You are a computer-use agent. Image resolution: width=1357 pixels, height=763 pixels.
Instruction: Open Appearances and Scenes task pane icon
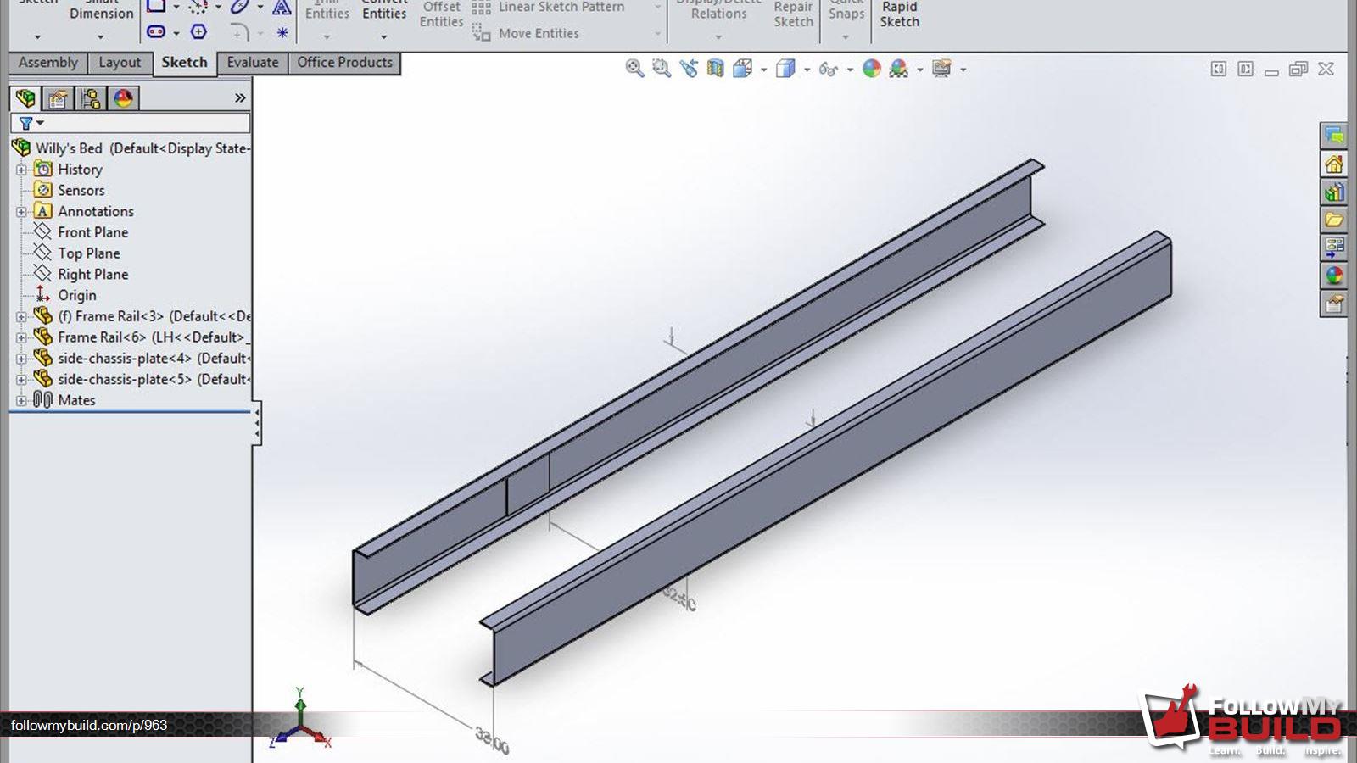click(x=1334, y=276)
